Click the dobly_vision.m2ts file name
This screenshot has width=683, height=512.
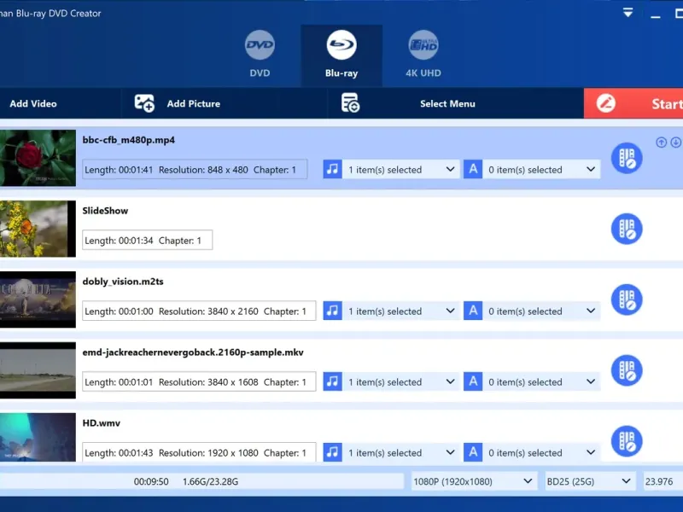(x=123, y=282)
